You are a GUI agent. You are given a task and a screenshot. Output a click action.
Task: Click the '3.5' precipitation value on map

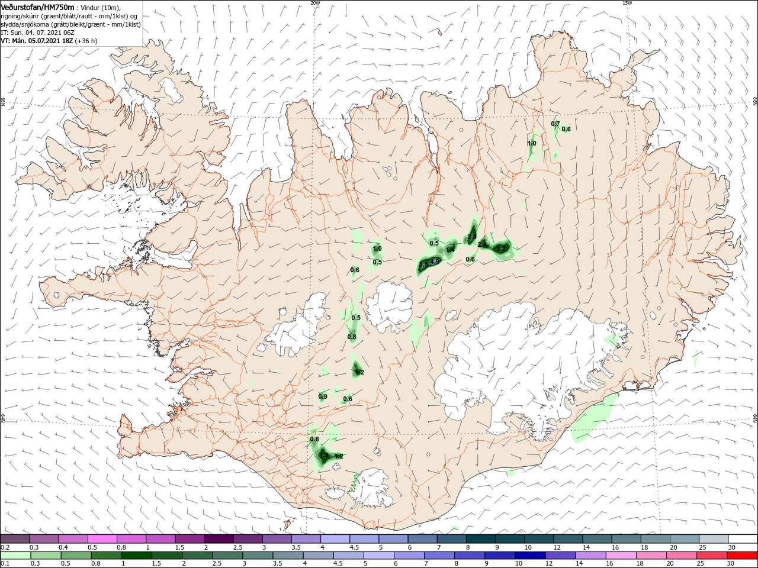(x=423, y=266)
